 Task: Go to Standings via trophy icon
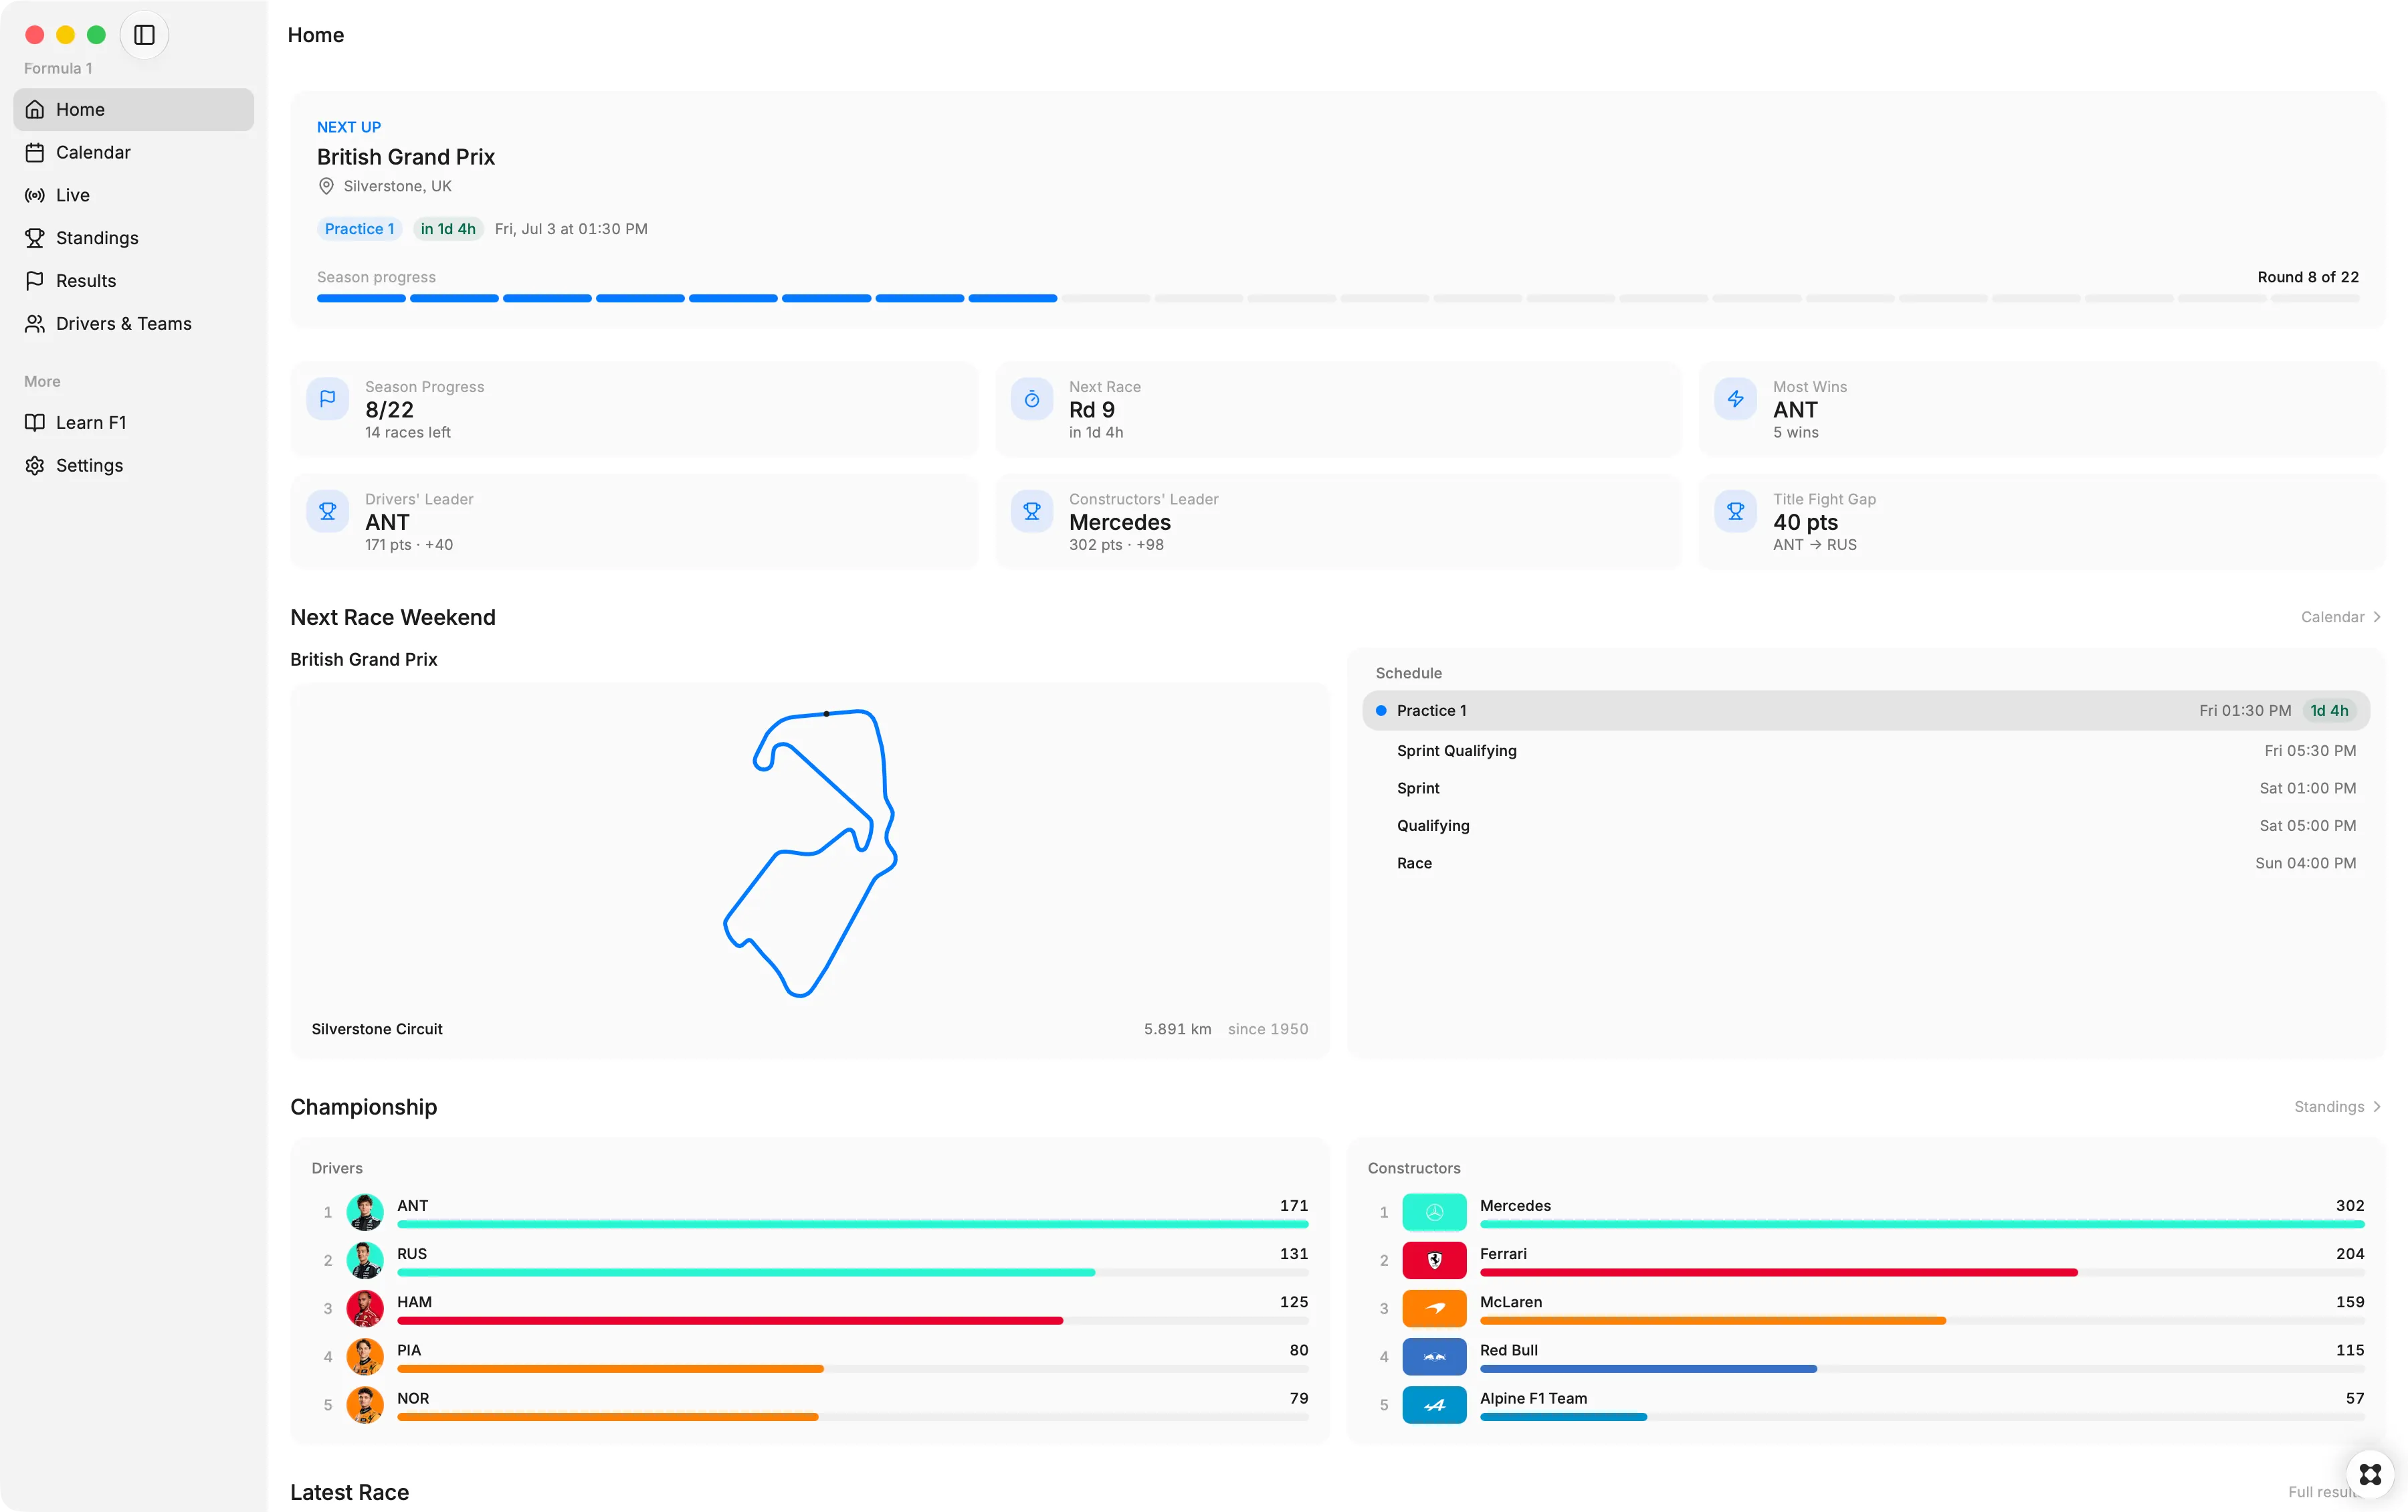click(x=35, y=238)
